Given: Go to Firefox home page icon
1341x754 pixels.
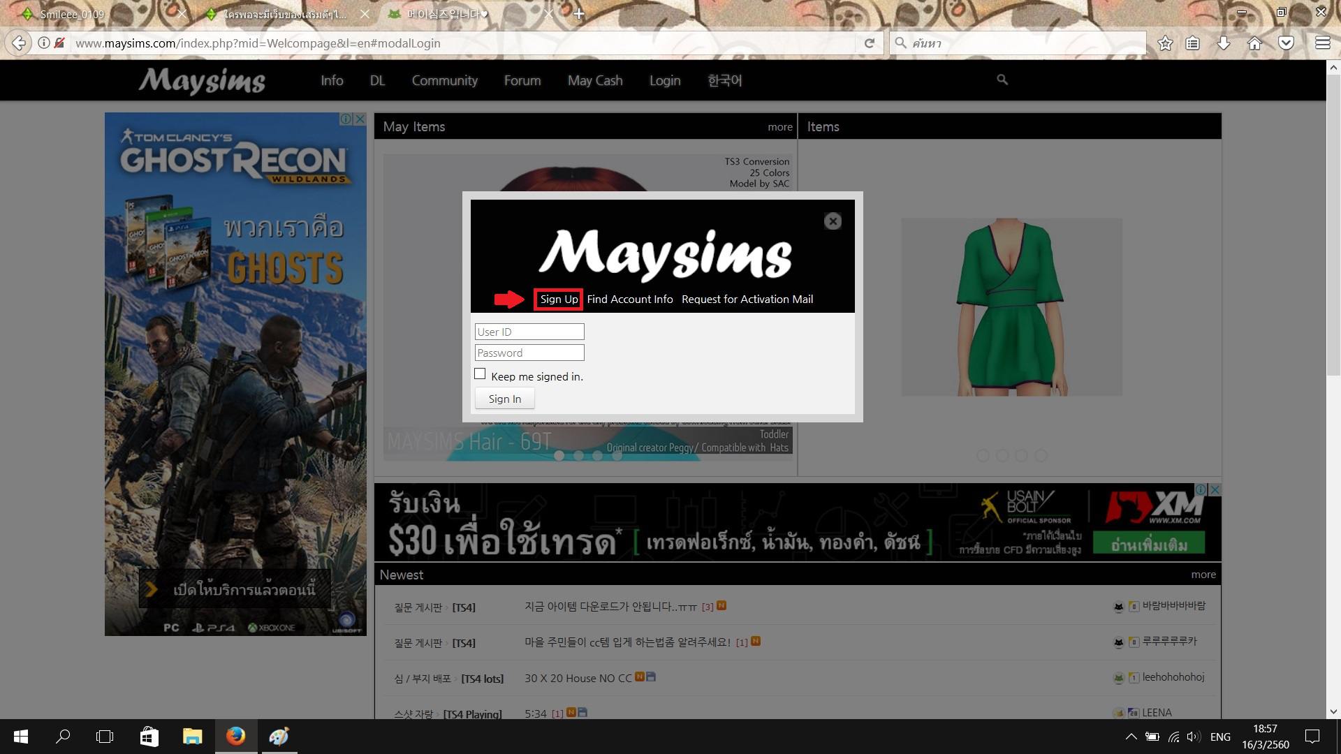Looking at the screenshot, I should pos(1254,43).
